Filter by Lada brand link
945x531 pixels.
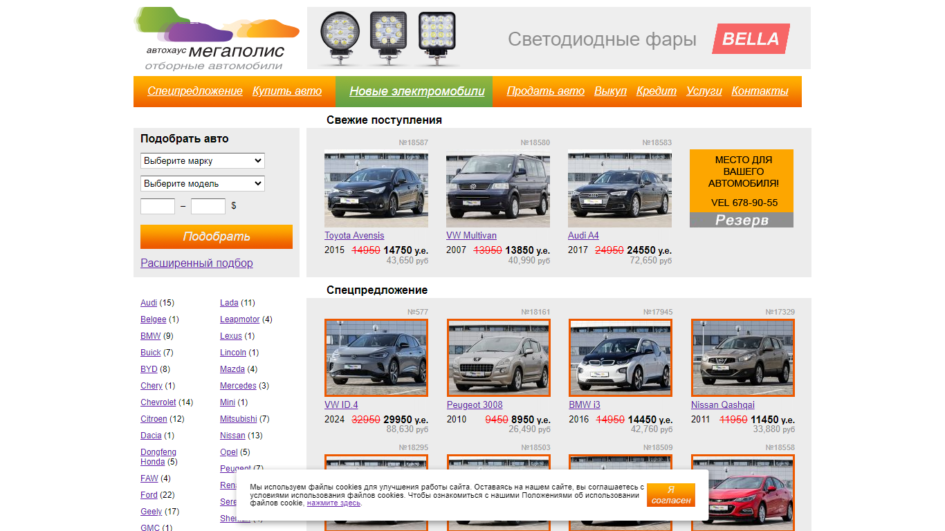(229, 303)
